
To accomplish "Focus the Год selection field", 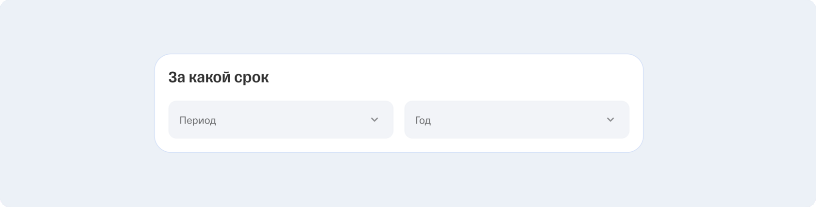I will (516, 120).
